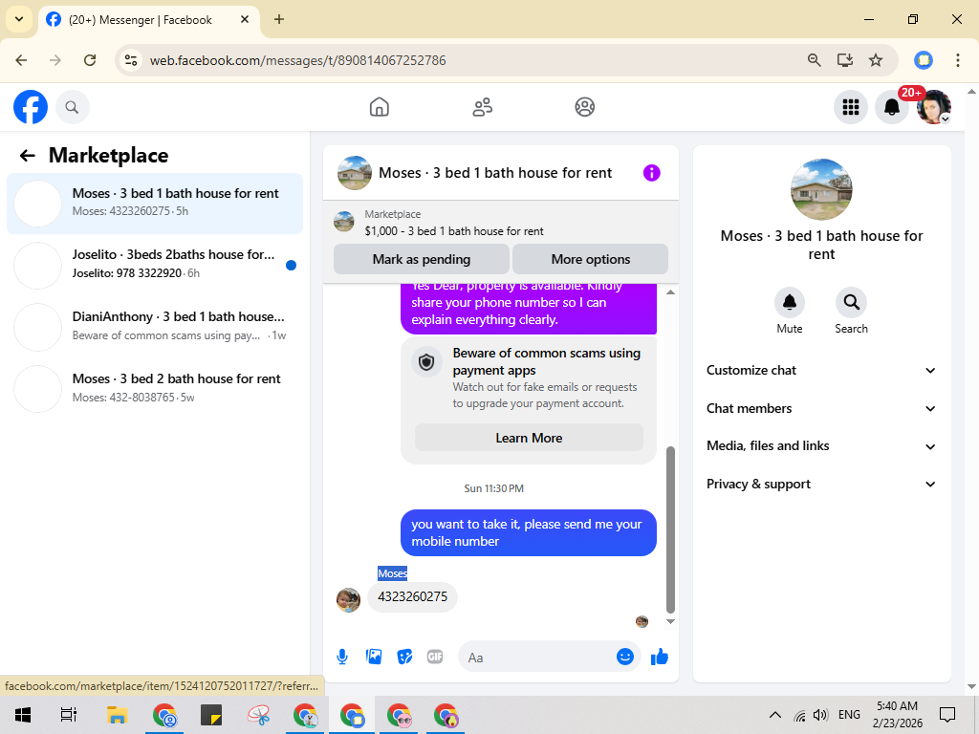Open the volume control tray icon
Viewport: 979px width, 734px height.
[x=820, y=715]
